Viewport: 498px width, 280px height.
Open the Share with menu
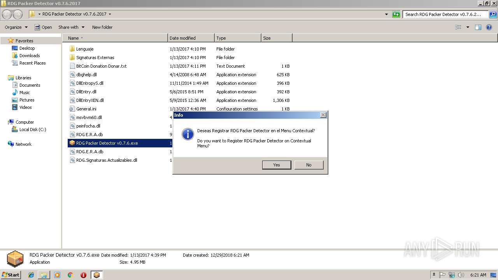(x=71, y=27)
